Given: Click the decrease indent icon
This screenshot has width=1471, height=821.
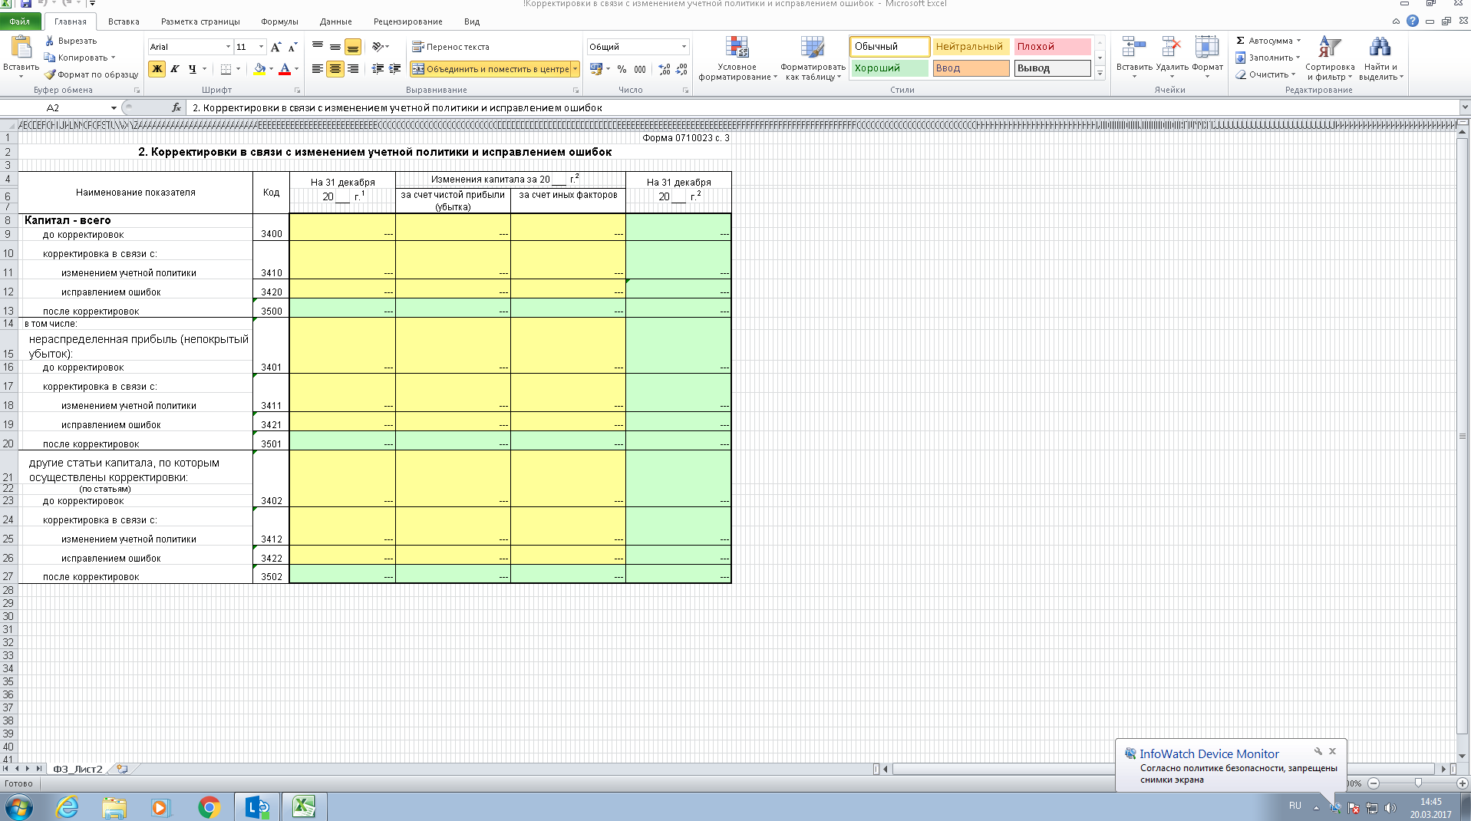Looking at the screenshot, I should (378, 69).
